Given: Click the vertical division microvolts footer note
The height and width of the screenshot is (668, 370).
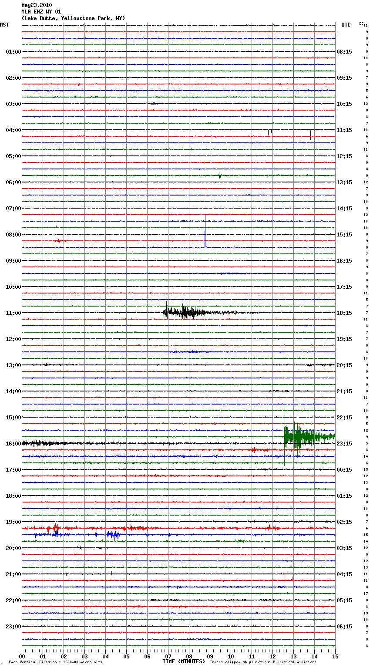Looking at the screenshot, I should click(x=55, y=662).
